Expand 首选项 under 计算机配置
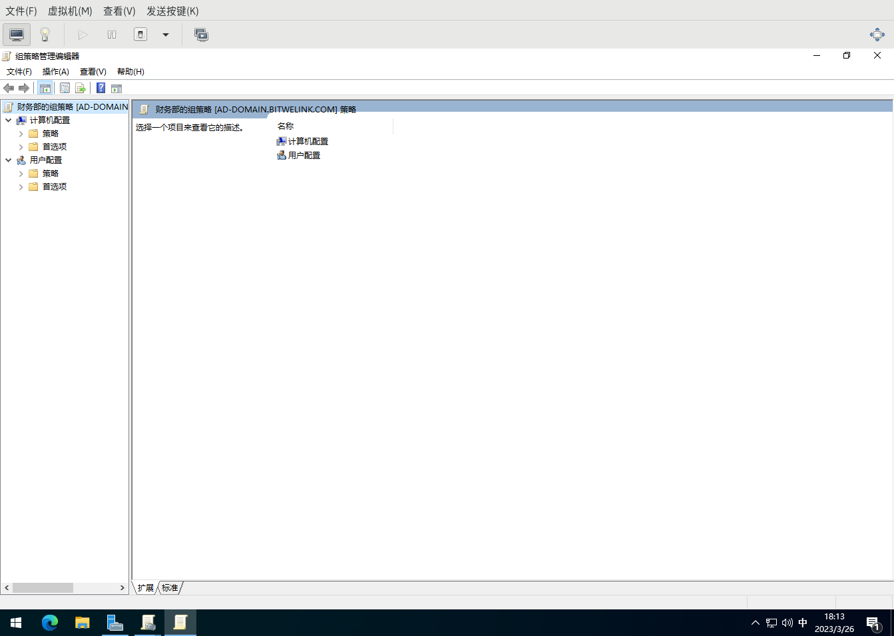 point(21,147)
